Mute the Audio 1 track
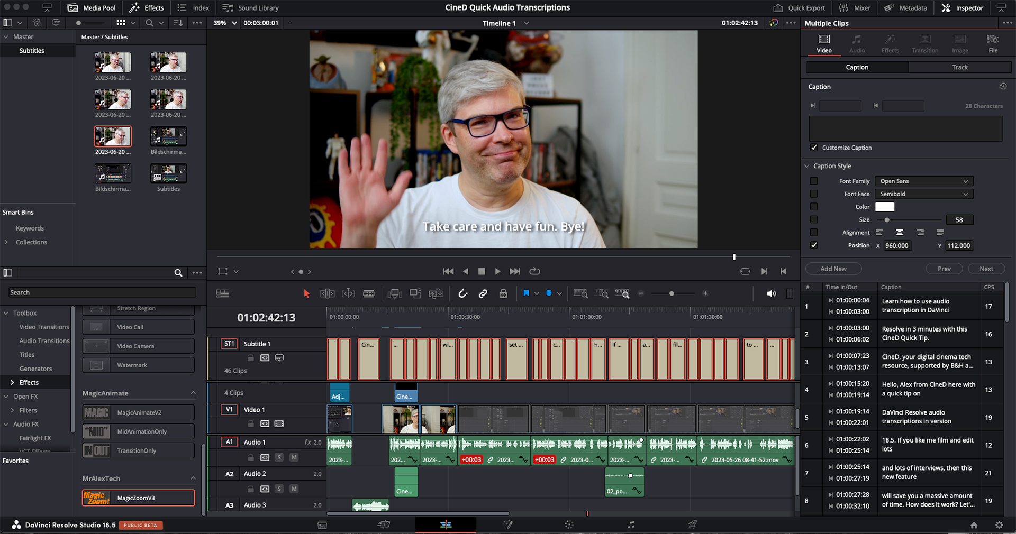 tap(294, 457)
